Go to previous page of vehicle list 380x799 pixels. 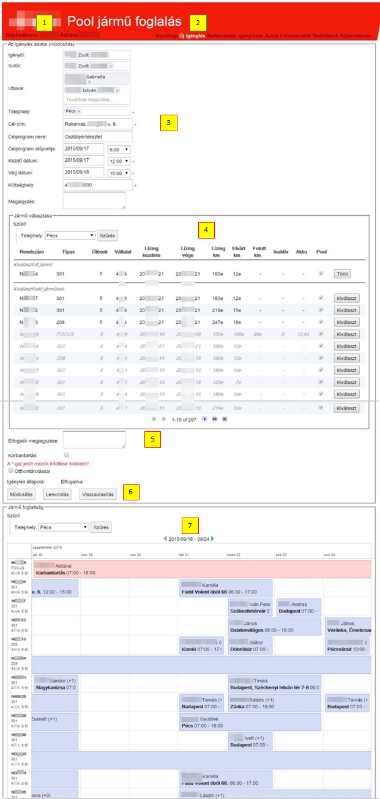[x=163, y=419]
